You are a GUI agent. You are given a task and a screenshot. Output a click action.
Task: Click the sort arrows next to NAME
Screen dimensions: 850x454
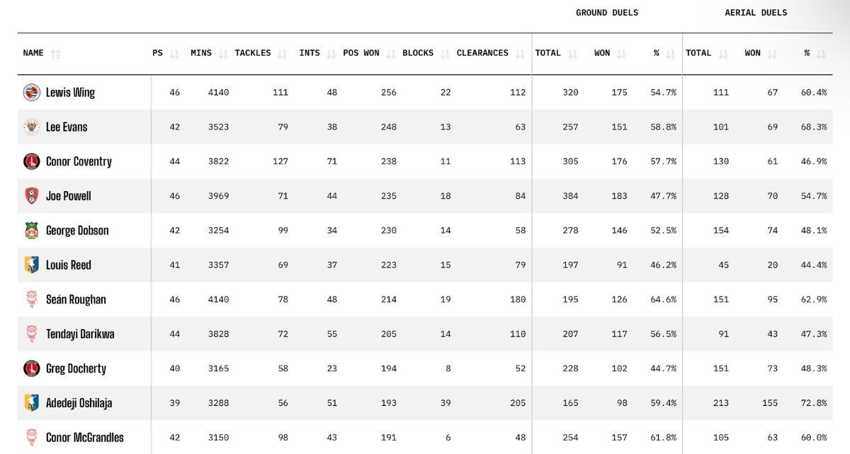point(56,54)
